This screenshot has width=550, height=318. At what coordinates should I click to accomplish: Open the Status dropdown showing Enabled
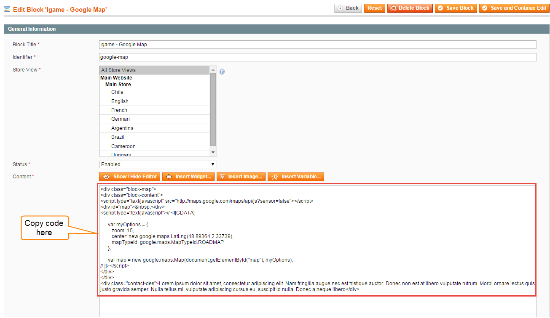pos(158,164)
